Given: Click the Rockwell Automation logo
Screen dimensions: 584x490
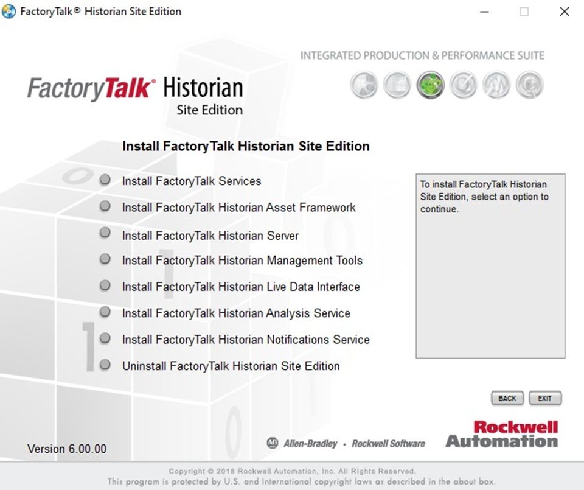Looking at the screenshot, I should [501, 434].
